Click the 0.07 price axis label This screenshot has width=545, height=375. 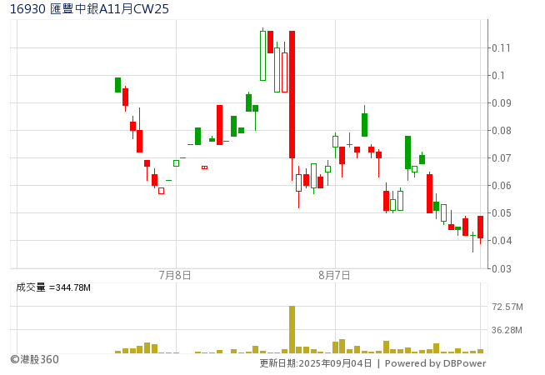501,158
